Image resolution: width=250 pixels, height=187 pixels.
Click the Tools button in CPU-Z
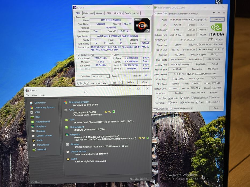point(114,83)
